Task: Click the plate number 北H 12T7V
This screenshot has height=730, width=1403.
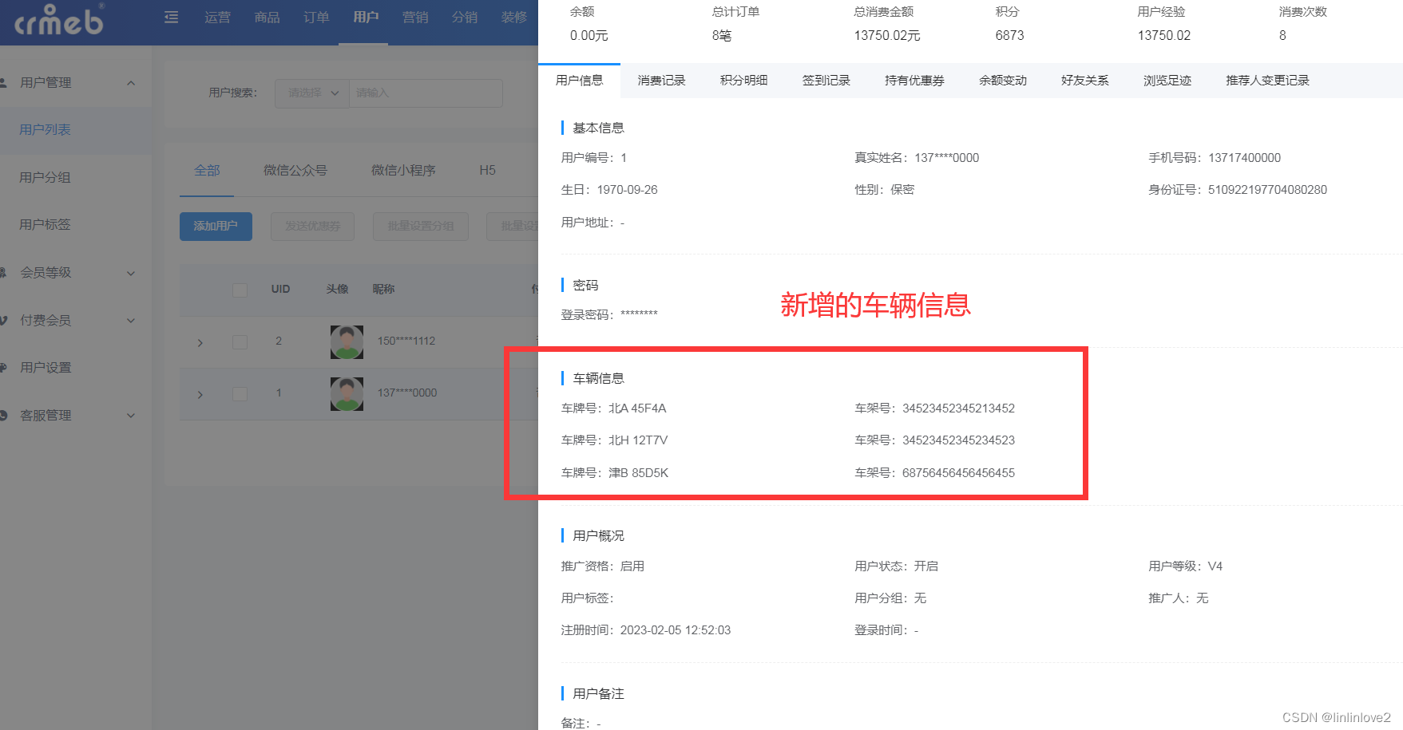Action: click(x=638, y=440)
